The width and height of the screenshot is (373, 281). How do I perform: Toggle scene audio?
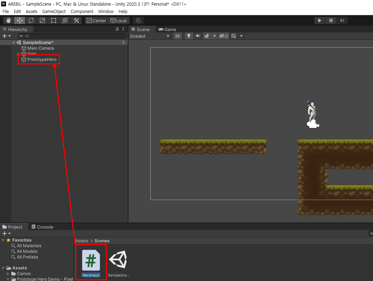coord(198,36)
